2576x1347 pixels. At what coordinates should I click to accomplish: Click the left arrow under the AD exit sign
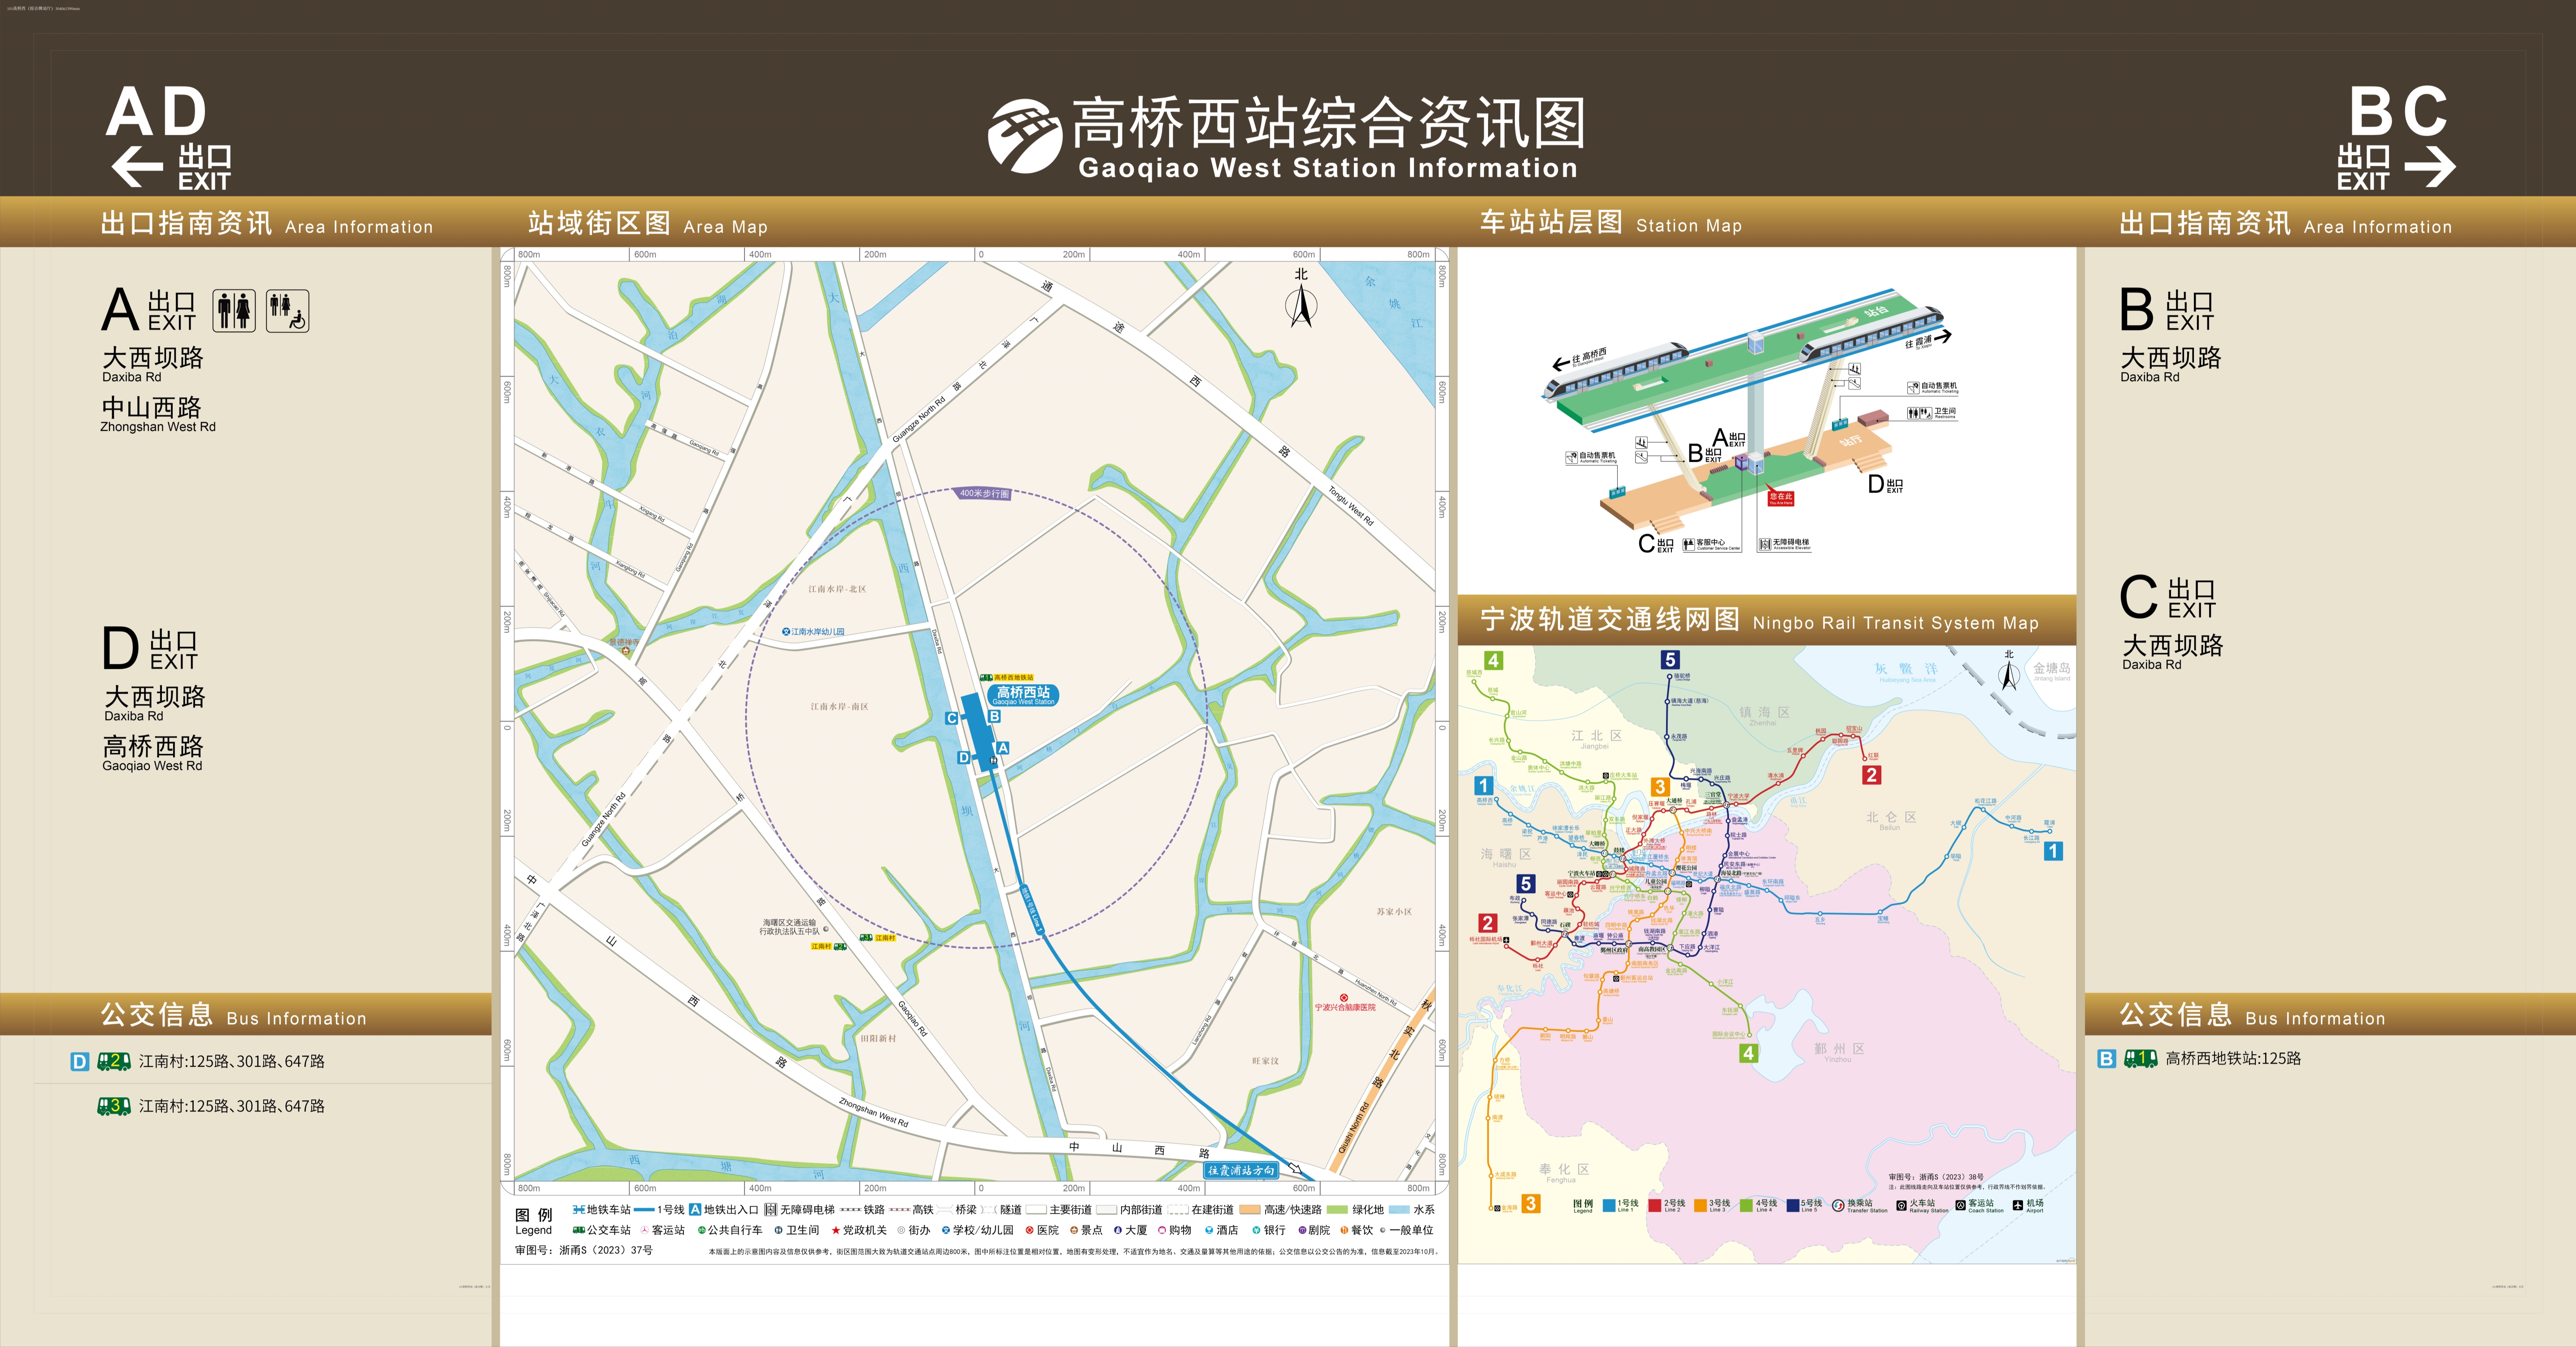click(137, 167)
